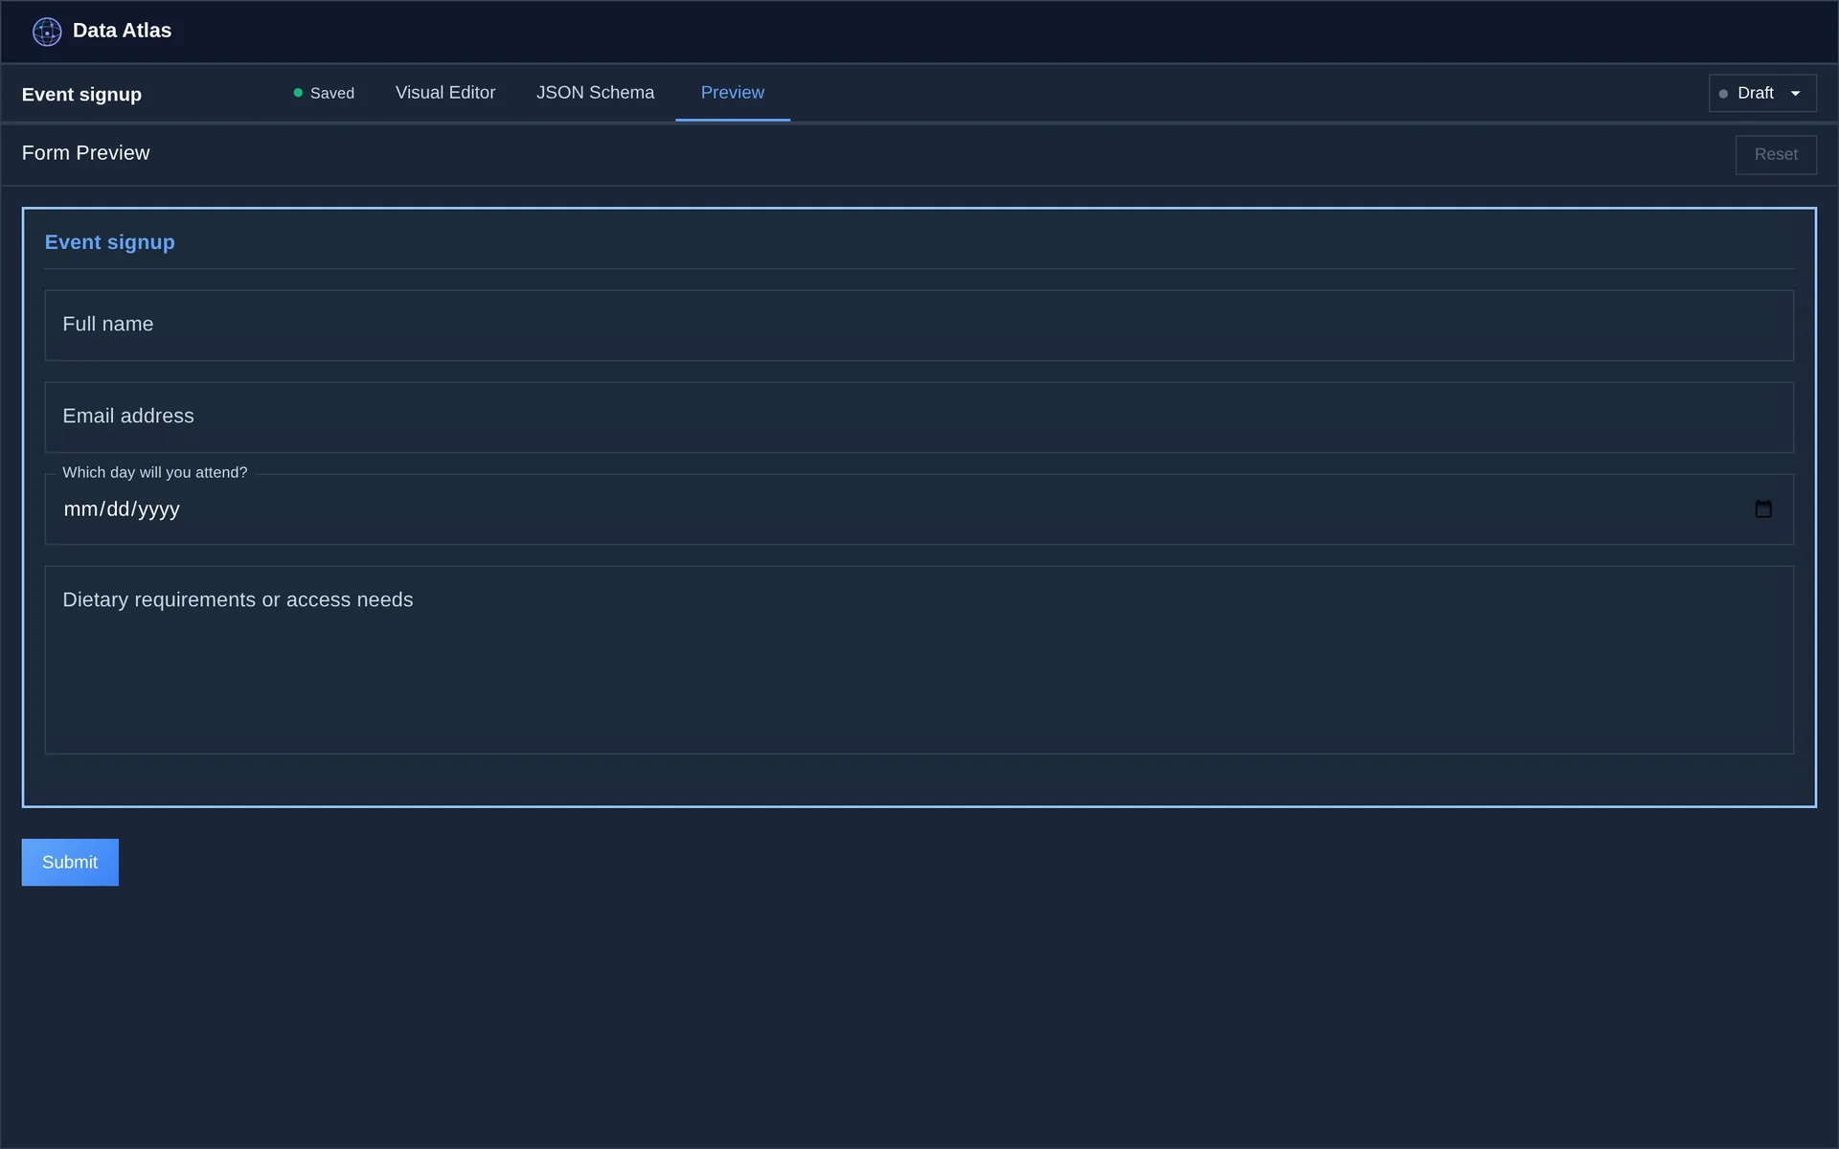Viewport: 1839px width, 1149px height.
Task: Click the Reset button
Action: tap(1776, 154)
